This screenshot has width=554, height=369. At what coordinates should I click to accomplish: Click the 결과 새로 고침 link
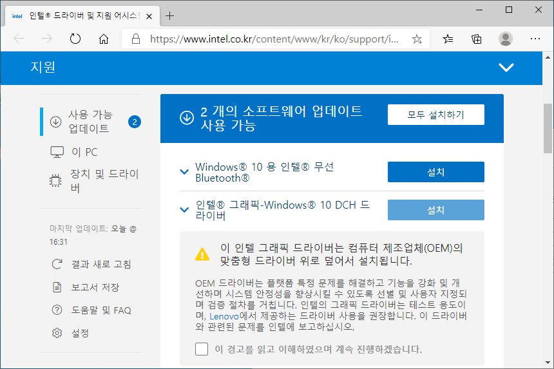click(x=101, y=264)
